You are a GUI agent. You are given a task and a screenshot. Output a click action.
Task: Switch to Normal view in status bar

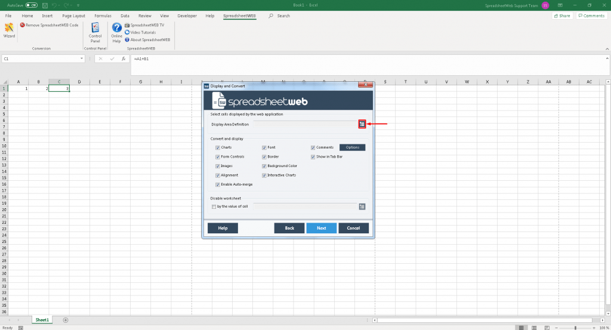tap(521, 328)
